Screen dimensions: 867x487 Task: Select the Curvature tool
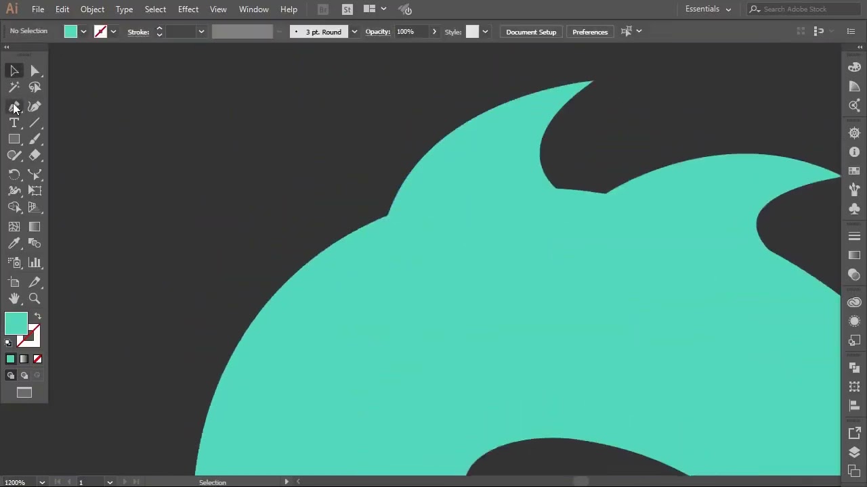point(35,107)
